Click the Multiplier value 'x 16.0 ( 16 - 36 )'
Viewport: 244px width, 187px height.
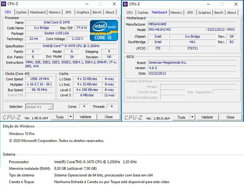[x=40, y=84]
